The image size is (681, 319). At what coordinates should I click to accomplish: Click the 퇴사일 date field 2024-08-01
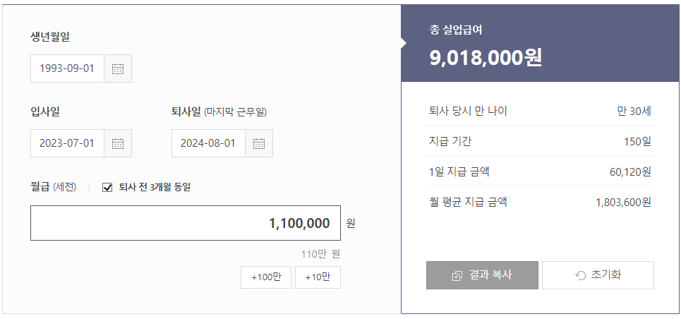click(x=208, y=143)
